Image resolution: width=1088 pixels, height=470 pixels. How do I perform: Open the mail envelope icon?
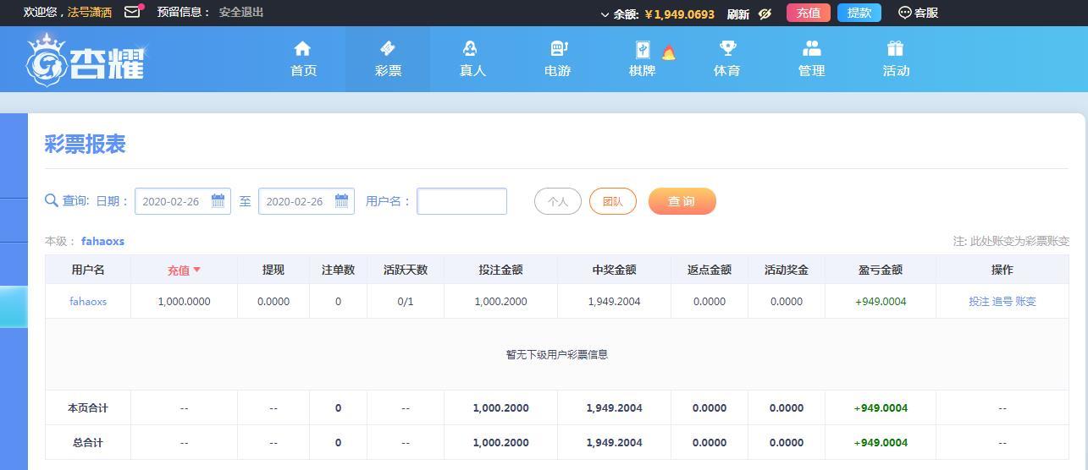point(132,12)
